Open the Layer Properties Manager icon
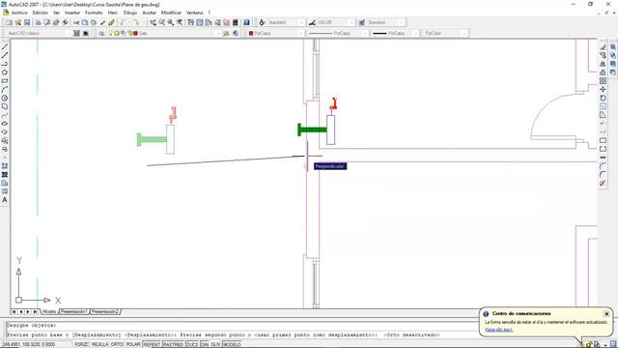 (101, 34)
